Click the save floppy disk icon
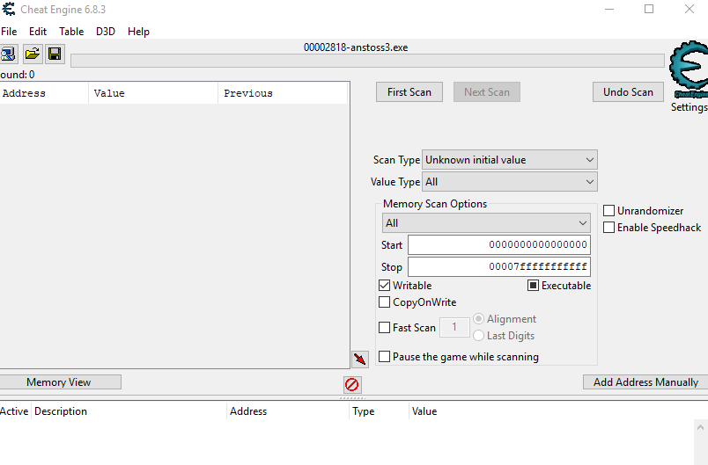The width and height of the screenshot is (708, 465). [55, 54]
